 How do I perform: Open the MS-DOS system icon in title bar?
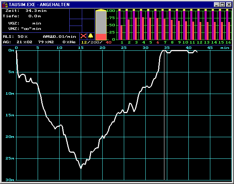point(5,4)
